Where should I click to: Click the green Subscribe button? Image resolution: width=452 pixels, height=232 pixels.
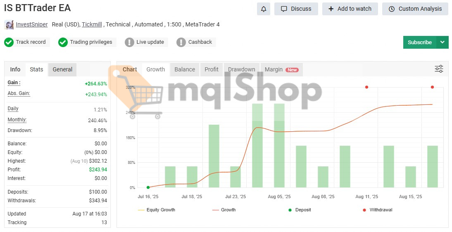click(420, 43)
